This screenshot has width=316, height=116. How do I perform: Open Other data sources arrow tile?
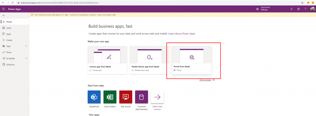point(157,97)
